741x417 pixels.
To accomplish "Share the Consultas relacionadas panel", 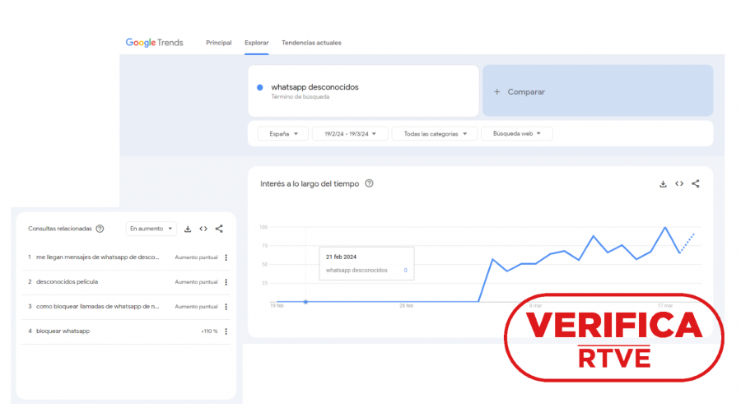I will (x=219, y=229).
